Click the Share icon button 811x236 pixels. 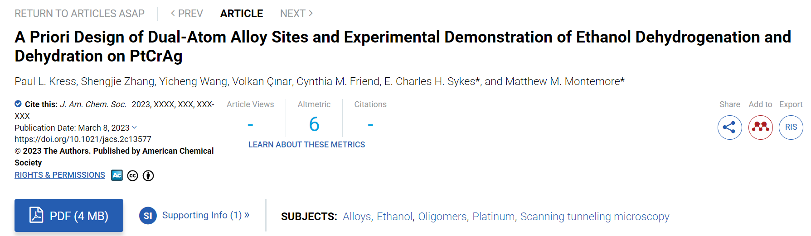(x=729, y=127)
